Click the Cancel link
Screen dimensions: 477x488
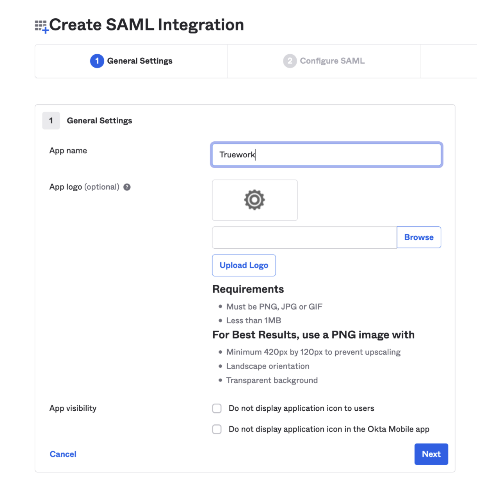[63, 454]
